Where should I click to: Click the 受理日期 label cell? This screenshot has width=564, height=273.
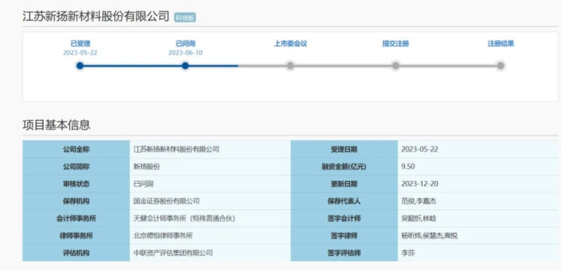tap(344, 149)
